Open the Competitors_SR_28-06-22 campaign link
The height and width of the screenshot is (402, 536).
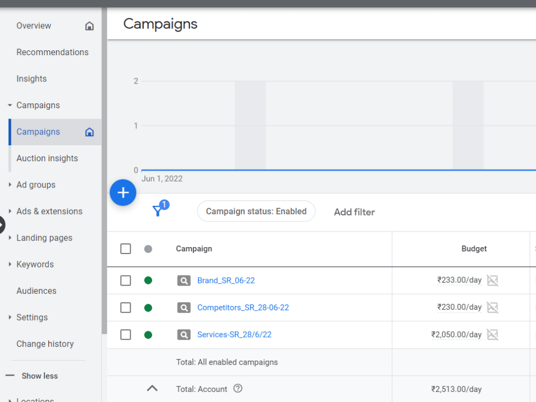243,308
